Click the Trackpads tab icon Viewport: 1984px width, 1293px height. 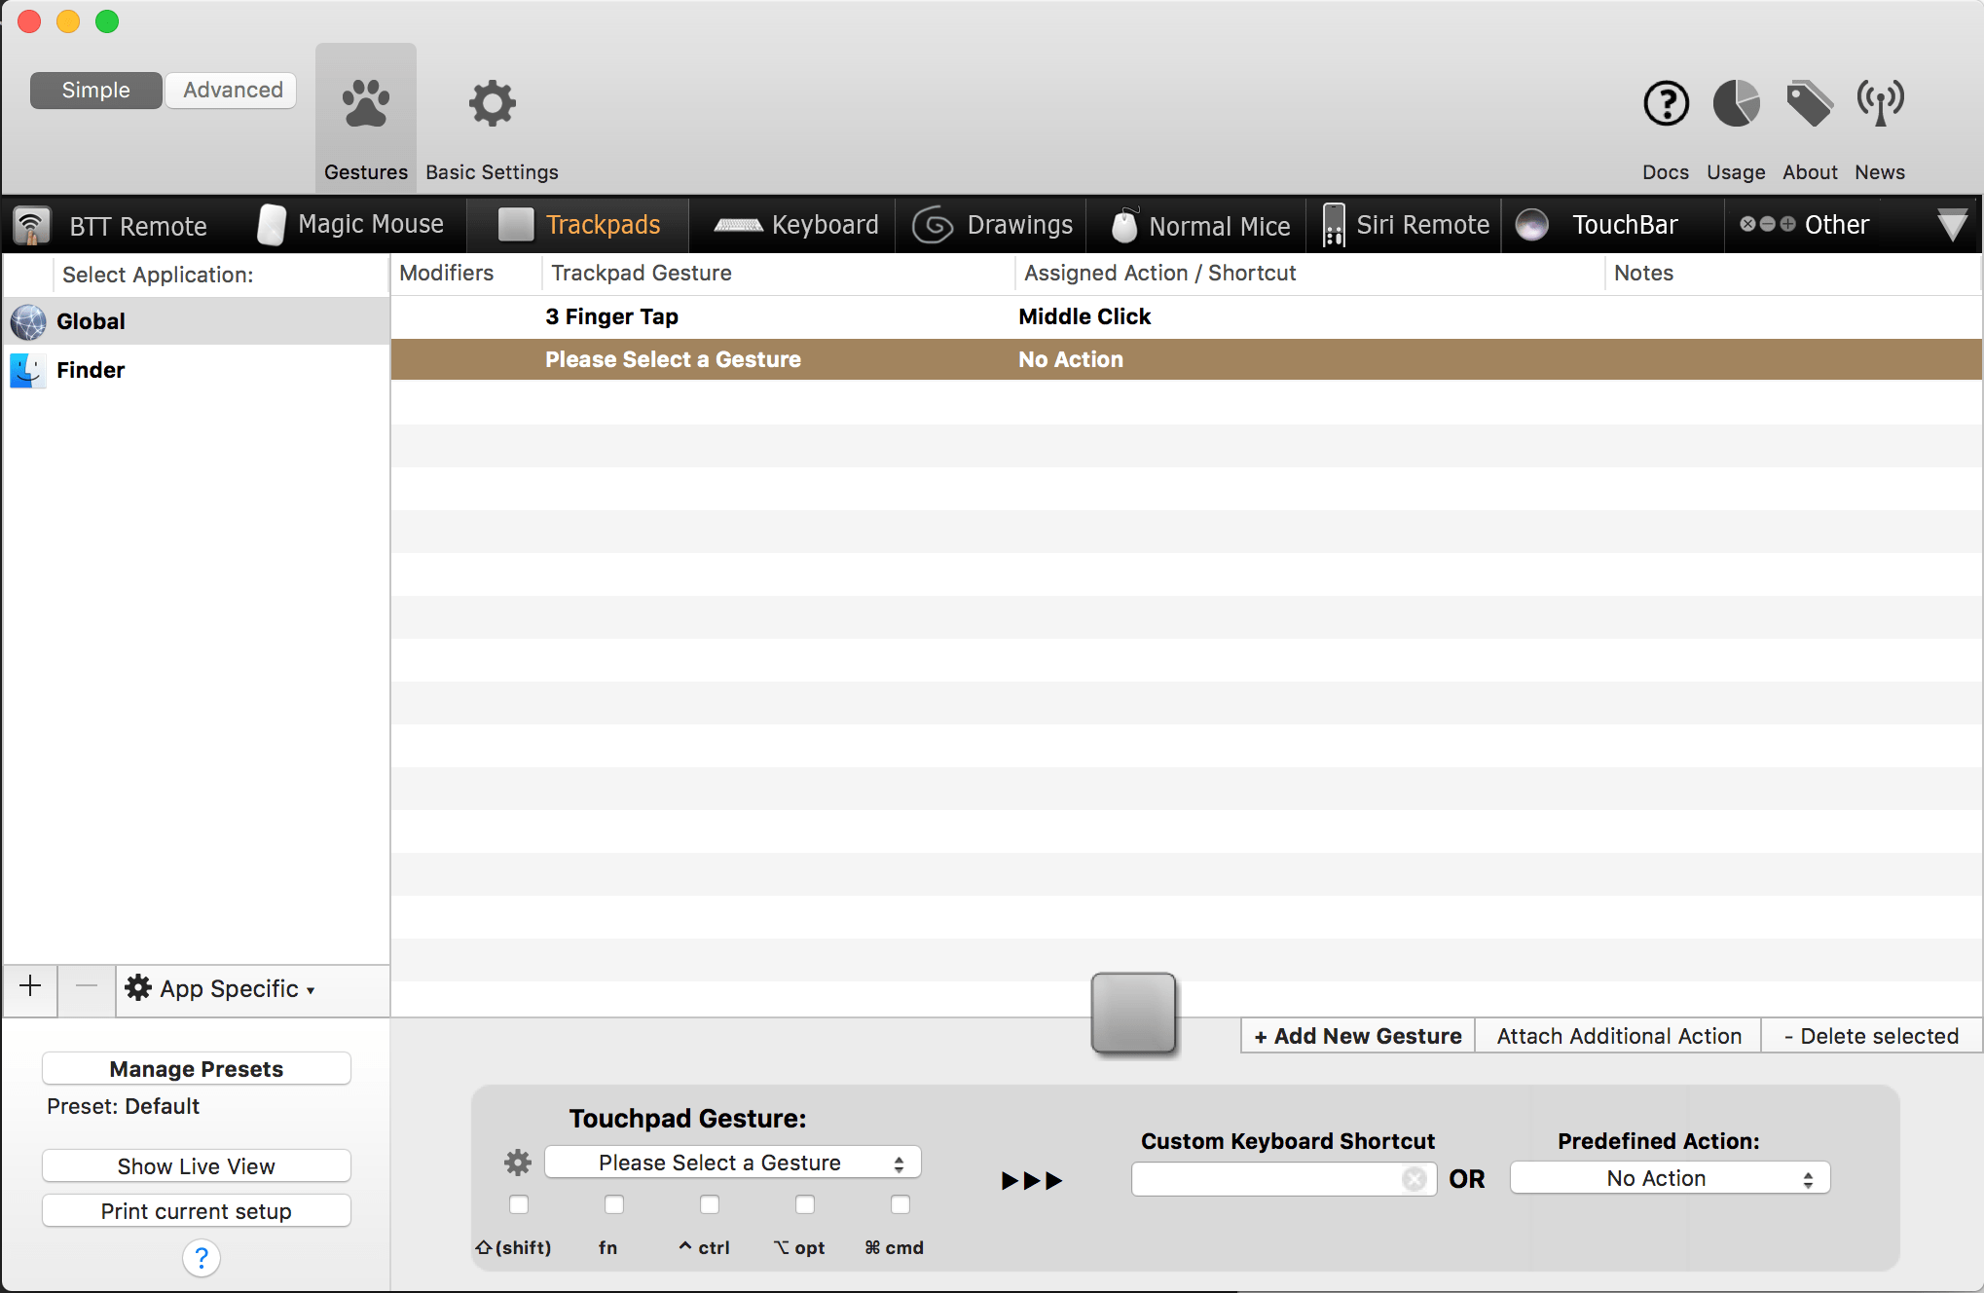(516, 225)
